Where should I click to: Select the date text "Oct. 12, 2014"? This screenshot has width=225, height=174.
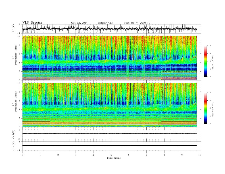79,23
